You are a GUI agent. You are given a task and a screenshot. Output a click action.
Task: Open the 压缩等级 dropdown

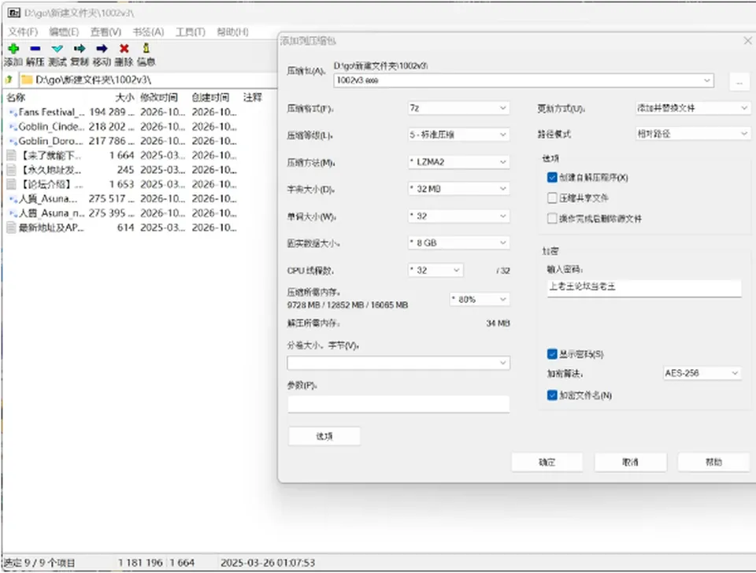(x=458, y=135)
